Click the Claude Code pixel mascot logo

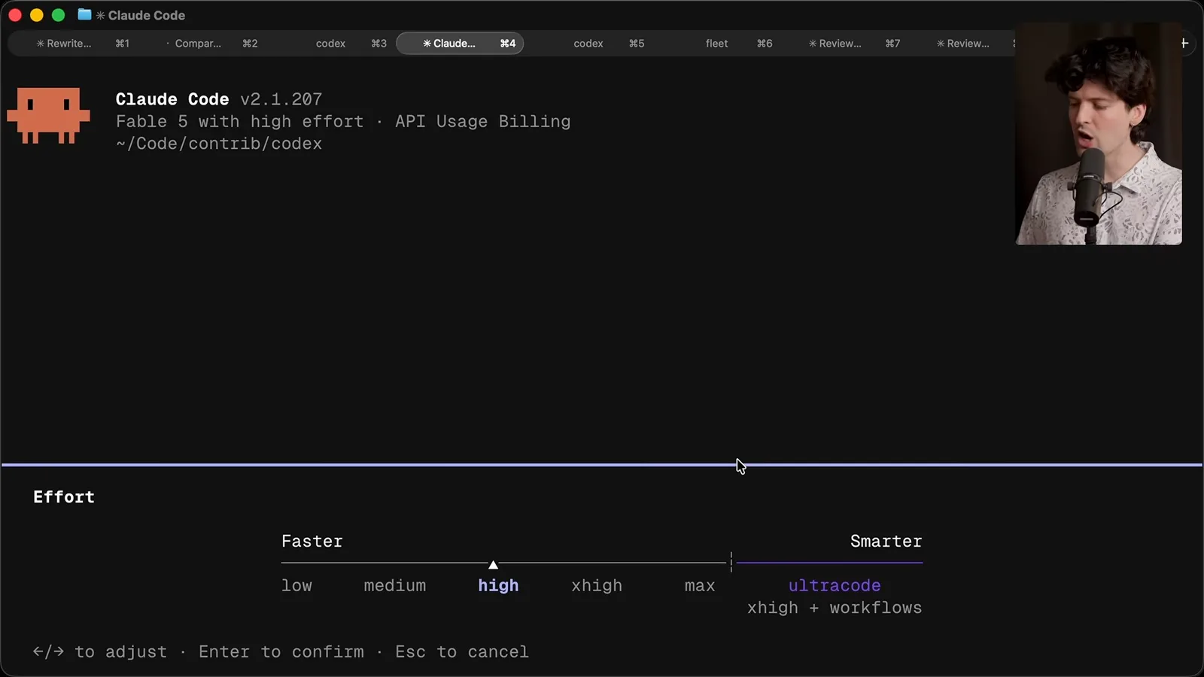click(x=48, y=115)
